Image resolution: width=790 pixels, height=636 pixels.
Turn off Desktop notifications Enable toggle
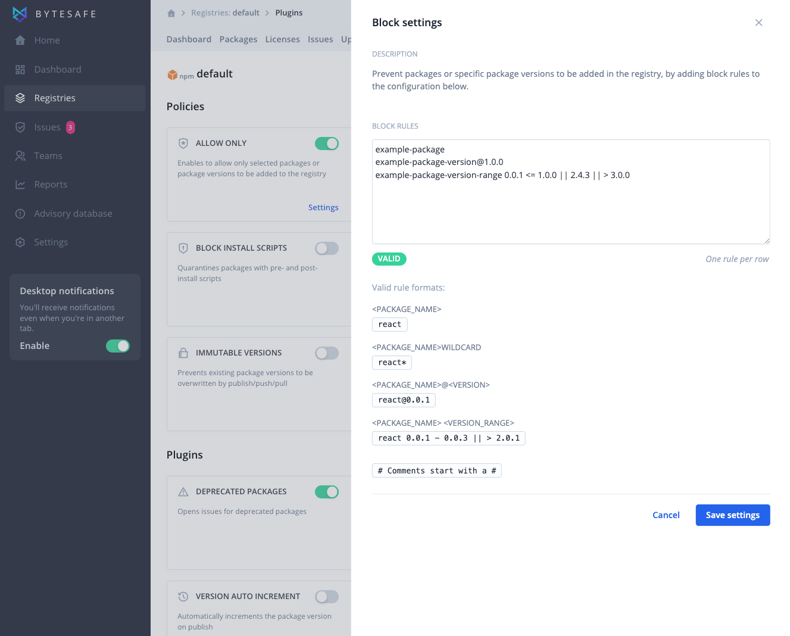(x=118, y=346)
